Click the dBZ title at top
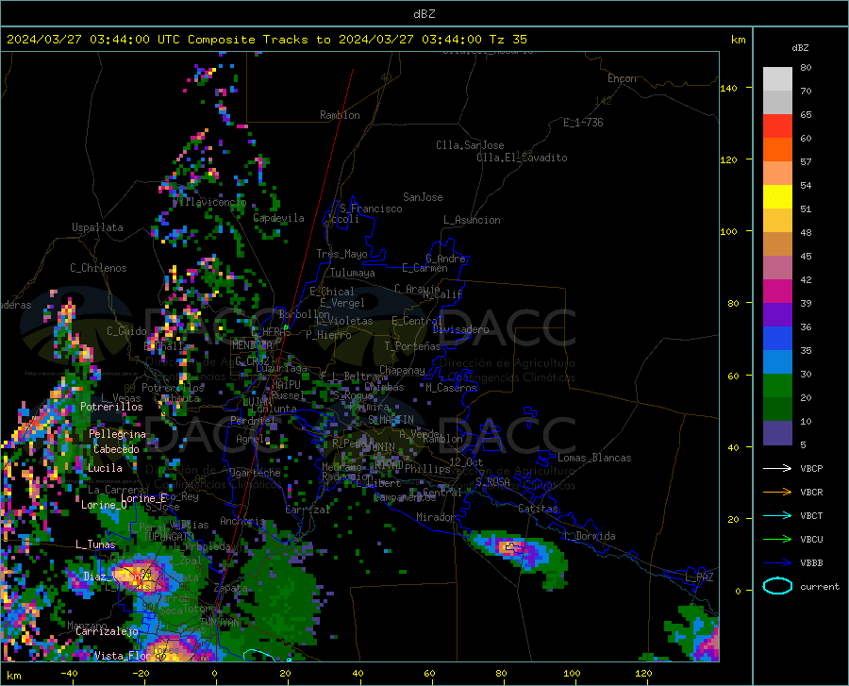 click(x=424, y=14)
